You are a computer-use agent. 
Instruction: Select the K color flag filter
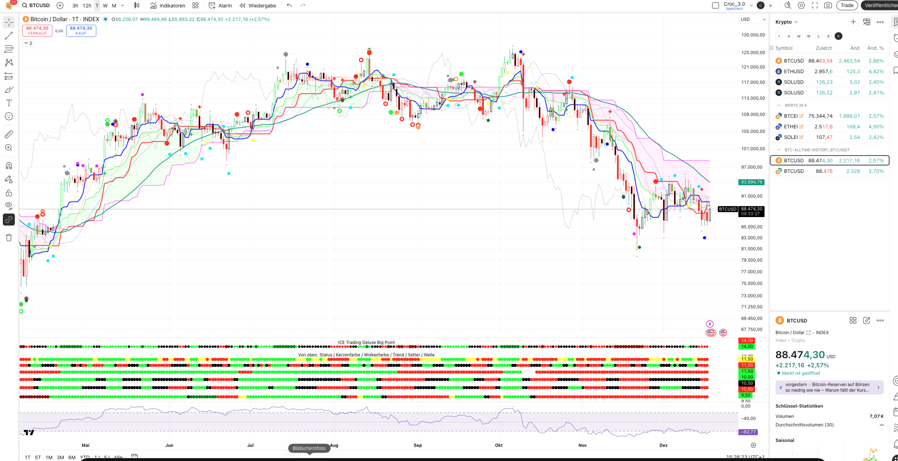click(x=838, y=36)
